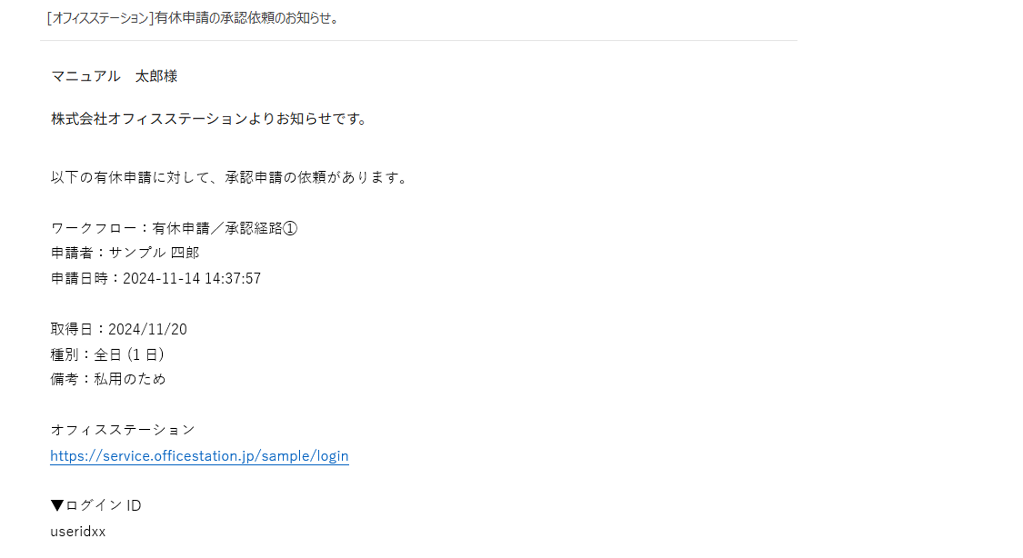
Task: Click the オフィスステーション label above the URL
Action: tap(123, 430)
